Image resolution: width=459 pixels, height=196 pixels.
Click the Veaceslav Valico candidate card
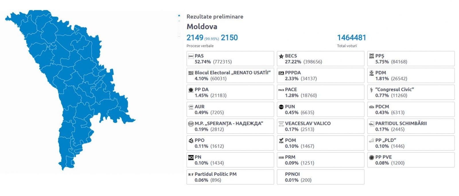click(x=320, y=126)
